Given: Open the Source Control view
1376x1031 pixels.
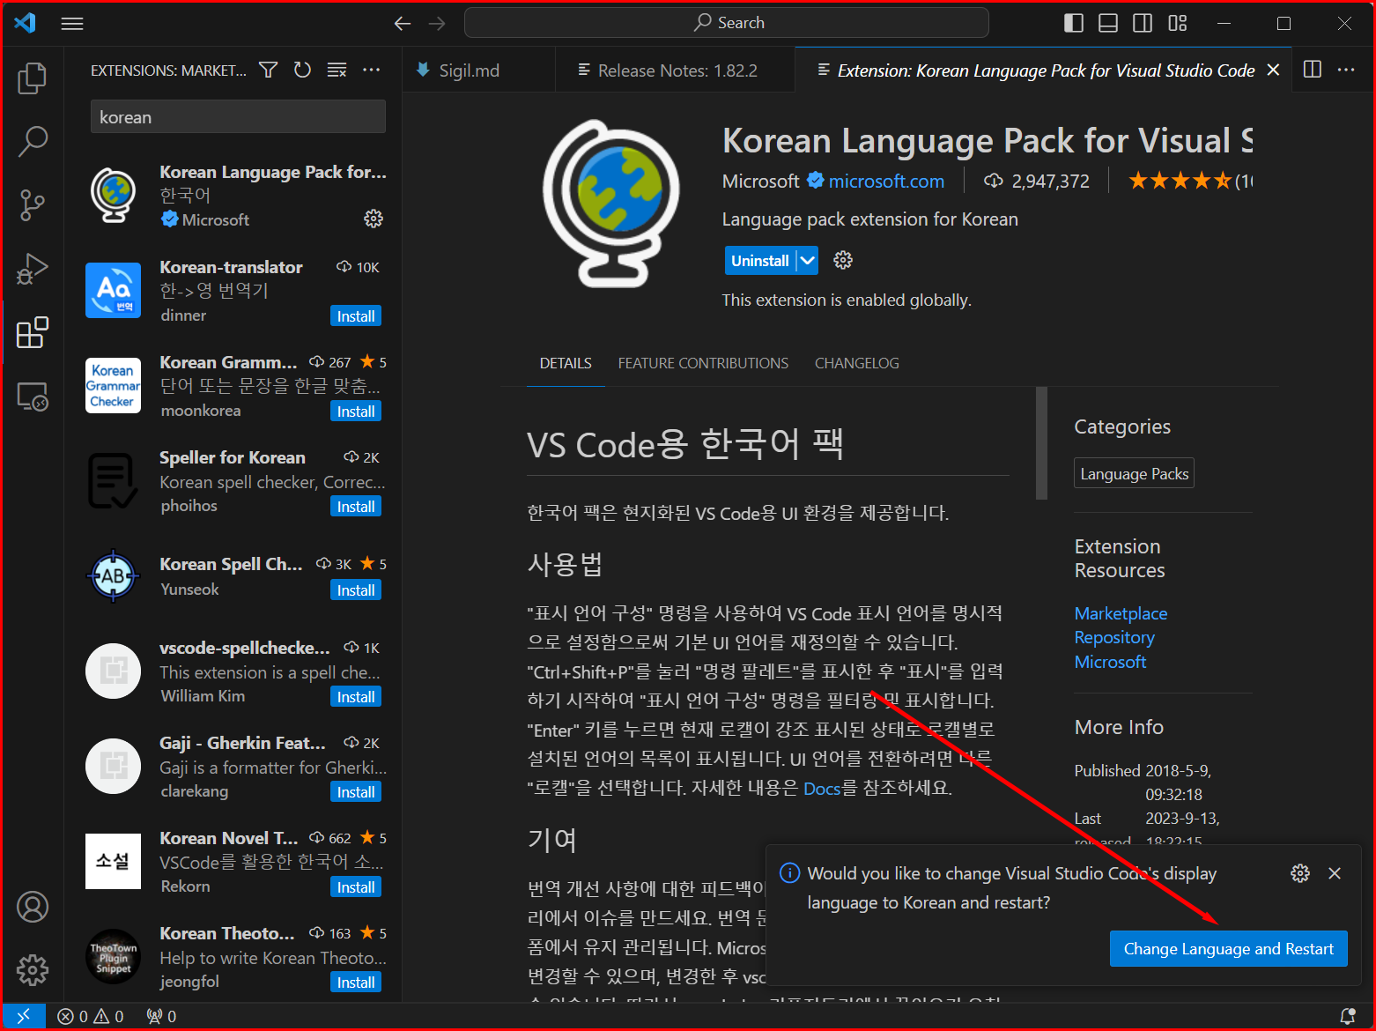Looking at the screenshot, I should tap(32, 204).
